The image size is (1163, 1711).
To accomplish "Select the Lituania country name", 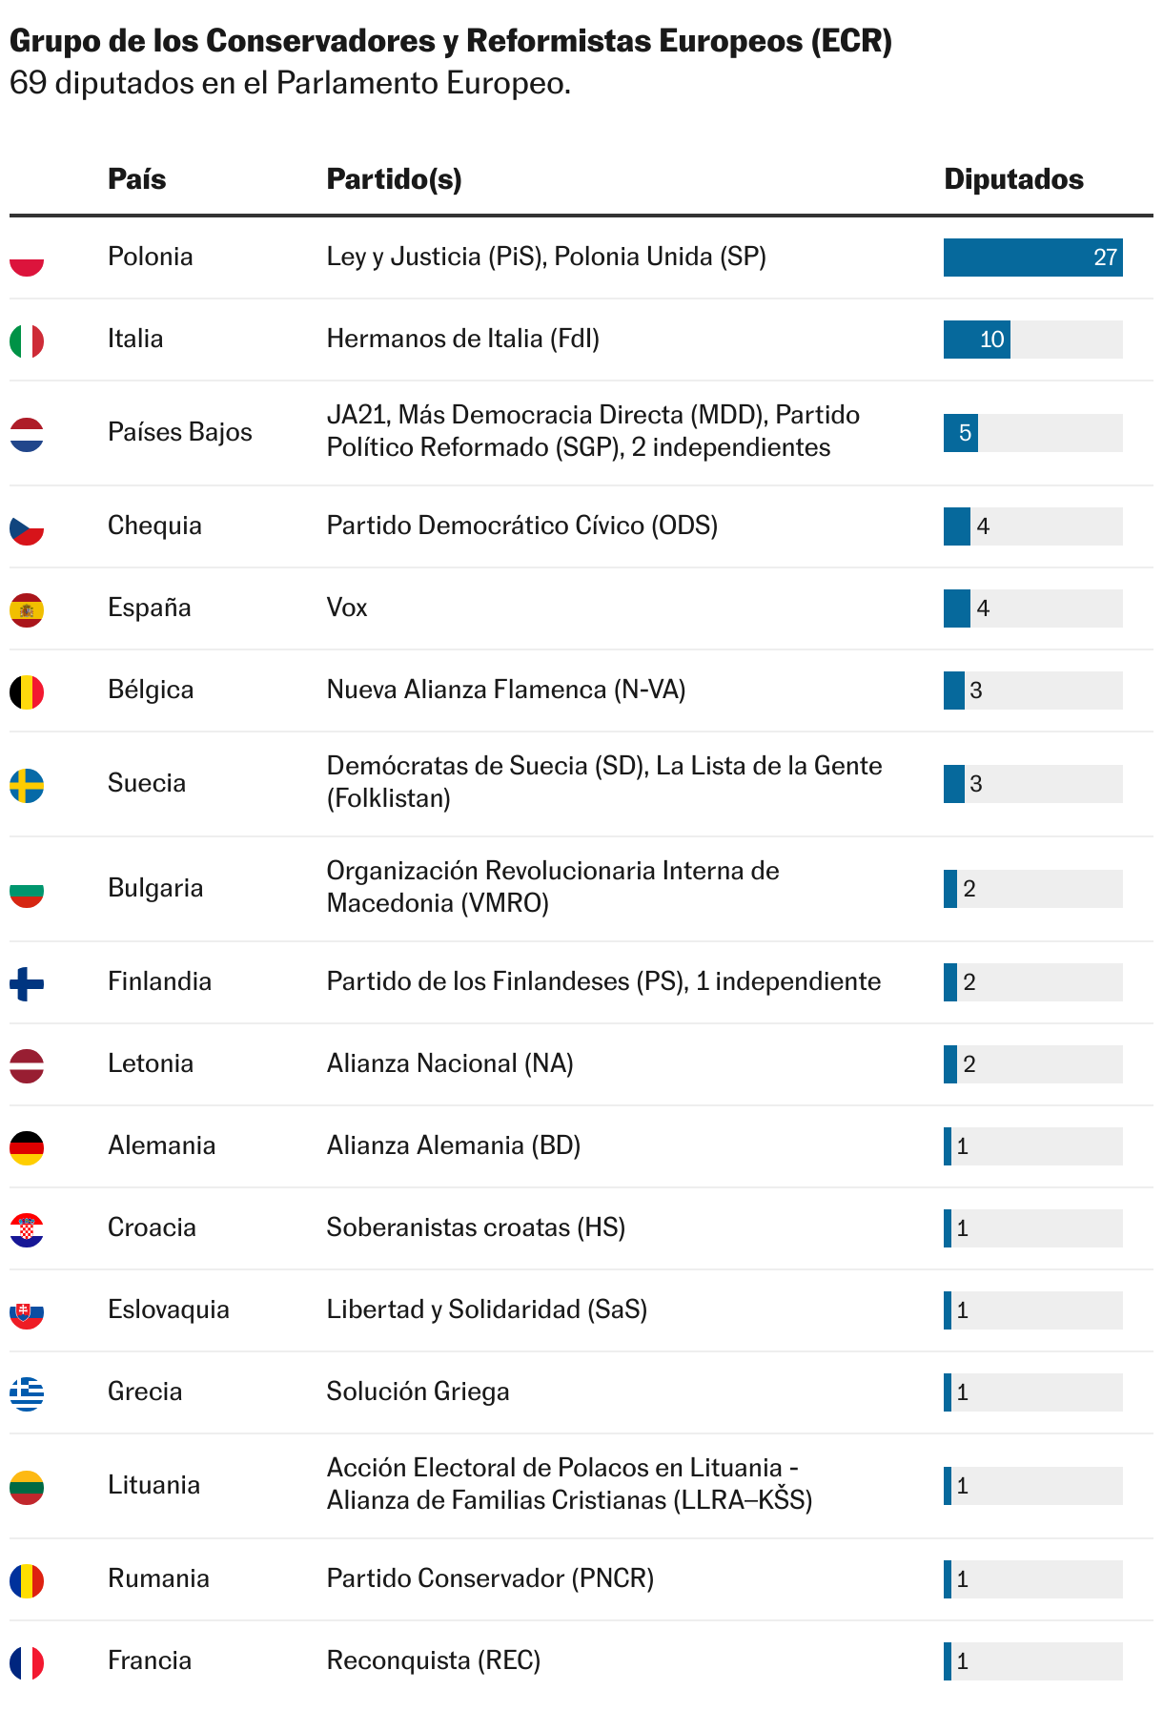I will [153, 1485].
